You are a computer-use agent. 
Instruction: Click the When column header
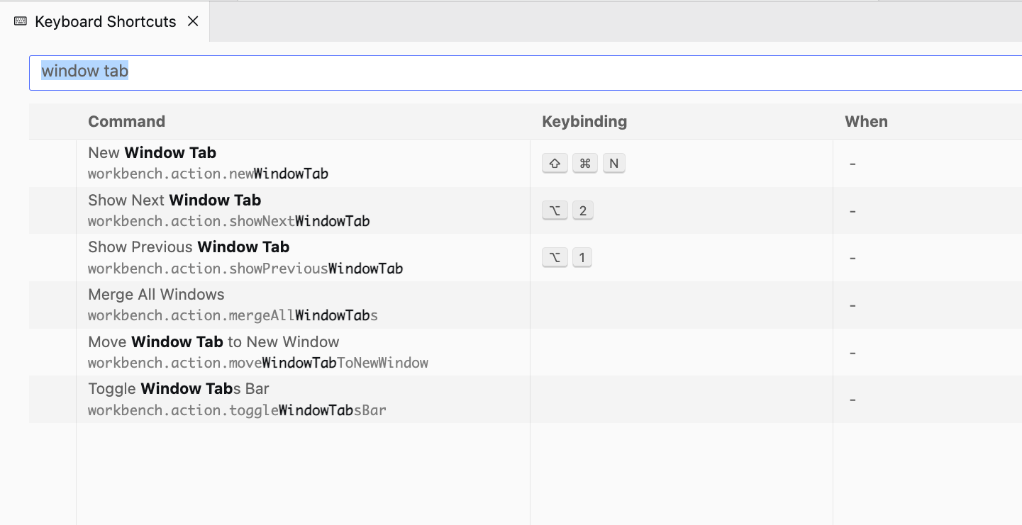tap(865, 121)
